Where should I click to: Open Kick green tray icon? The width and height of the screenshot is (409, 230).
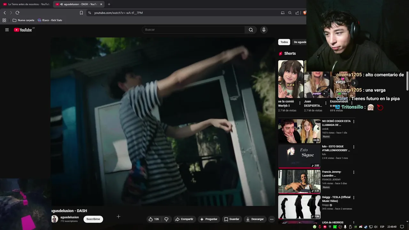[x=335, y=227]
